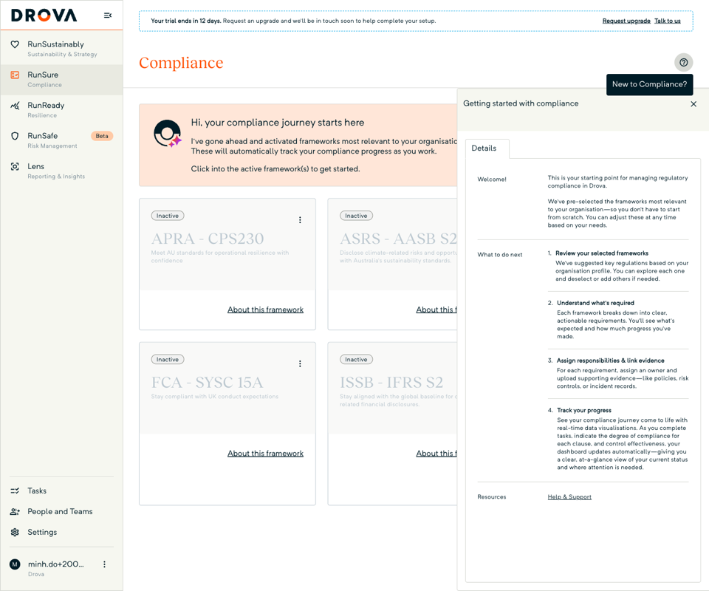The width and height of the screenshot is (709, 591).
Task: Open Lens Reporting & Insights
Action: (x=61, y=171)
